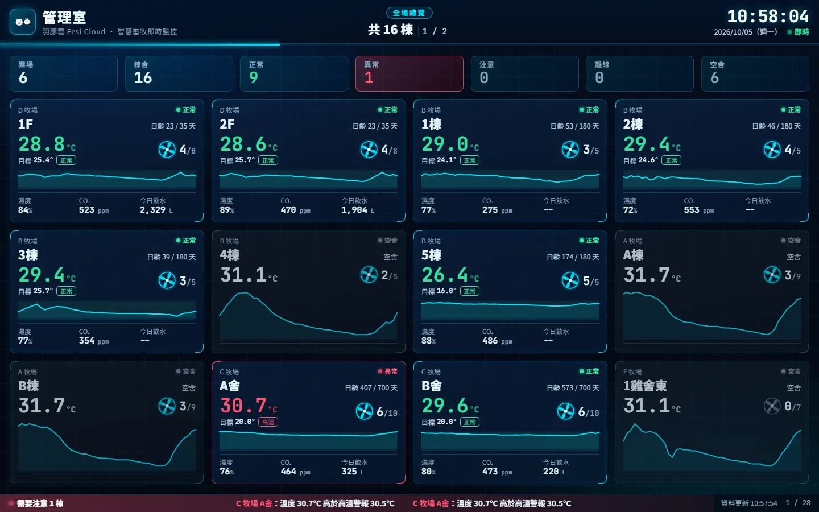Click the fan icon on the 5棟 card
Image resolution: width=819 pixels, height=512 pixels.
(x=570, y=280)
